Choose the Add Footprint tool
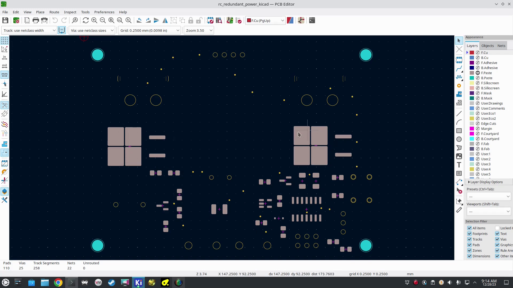Image resolution: width=513 pixels, height=288 pixels. [459, 60]
